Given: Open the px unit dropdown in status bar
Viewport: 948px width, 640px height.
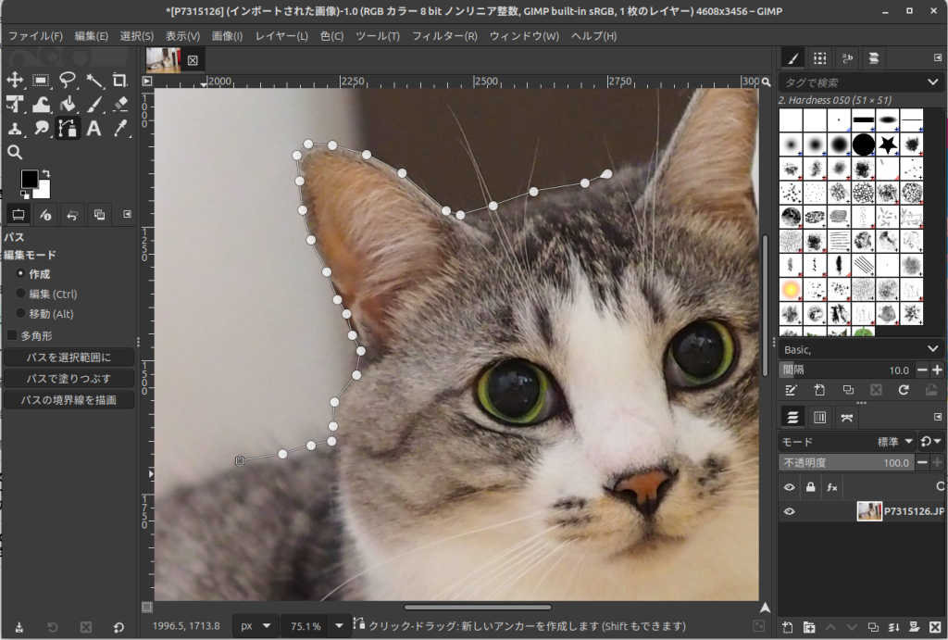Looking at the screenshot, I should (x=255, y=626).
